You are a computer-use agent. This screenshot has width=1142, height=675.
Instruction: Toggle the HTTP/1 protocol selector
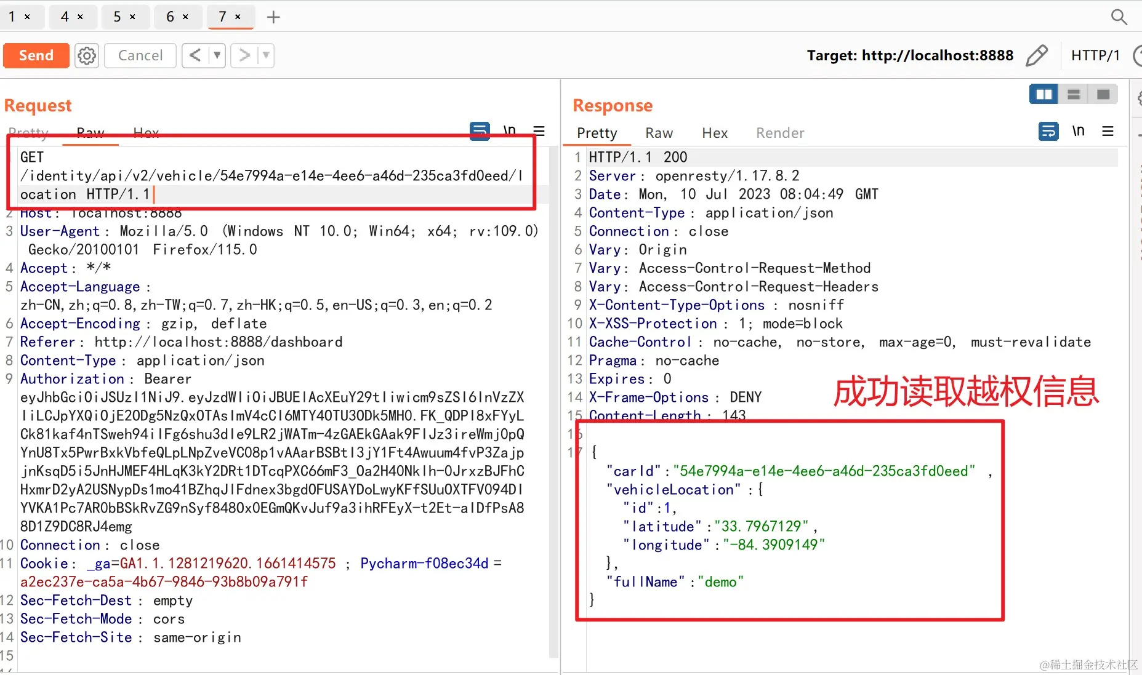pos(1095,55)
